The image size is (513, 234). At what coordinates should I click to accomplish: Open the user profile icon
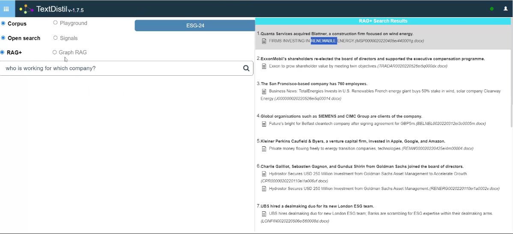[x=505, y=9]
